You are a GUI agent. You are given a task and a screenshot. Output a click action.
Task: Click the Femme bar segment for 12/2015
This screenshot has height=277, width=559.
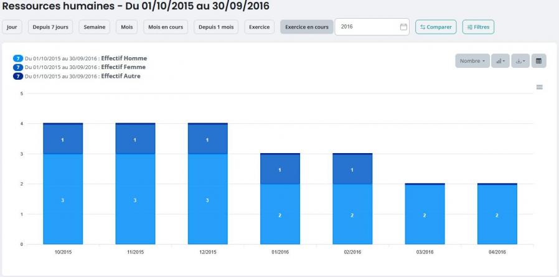click(x=207, y=139)
